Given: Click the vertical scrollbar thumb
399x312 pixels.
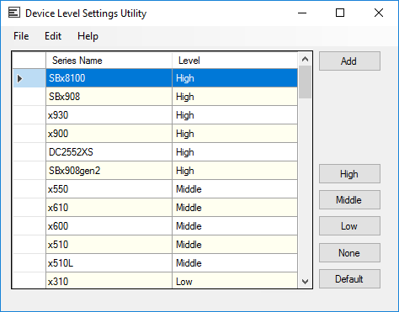Looking at the screenshot, I should point(305,82).
